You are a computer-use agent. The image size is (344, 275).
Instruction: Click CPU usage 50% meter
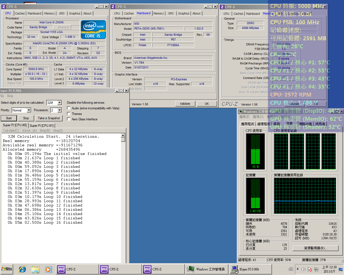[256, 152]
